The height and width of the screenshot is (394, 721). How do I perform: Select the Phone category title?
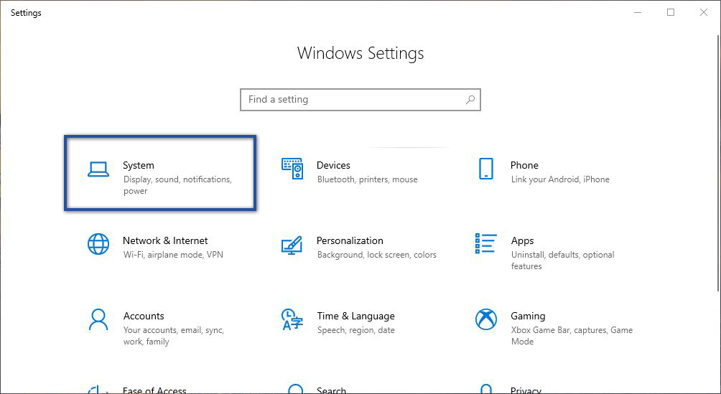click(524, 165)
